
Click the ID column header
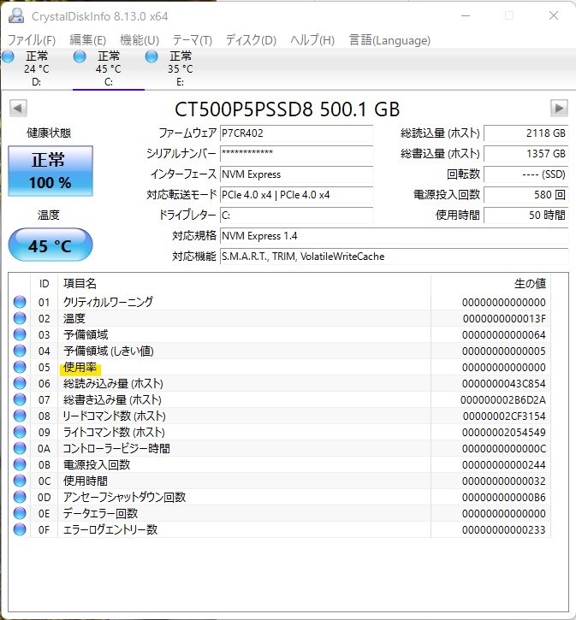pyautogui.click(x=44, y=284)
